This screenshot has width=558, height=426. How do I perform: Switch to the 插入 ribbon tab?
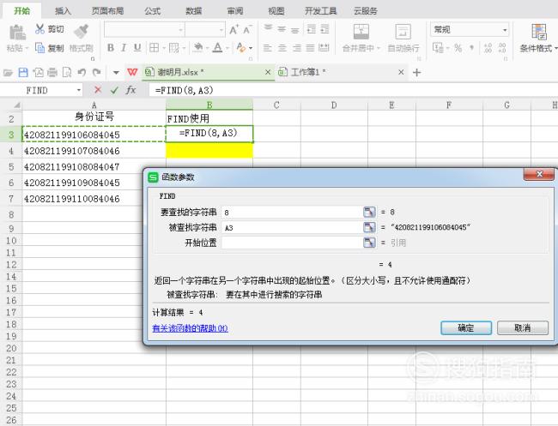[63, 11]
